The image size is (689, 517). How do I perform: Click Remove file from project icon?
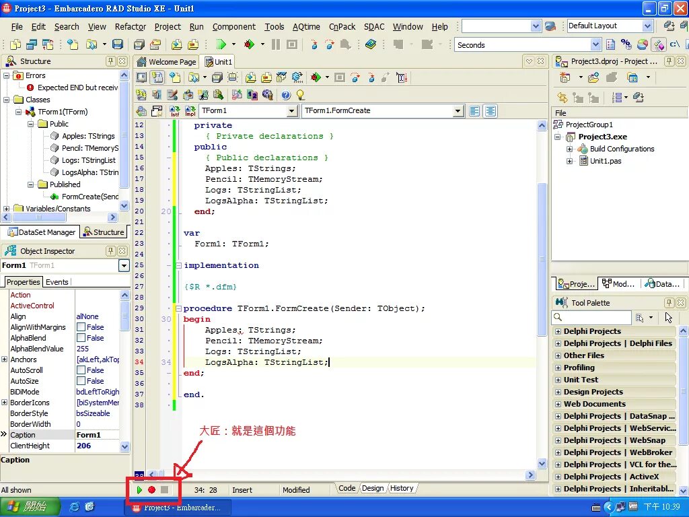point(193,44)
